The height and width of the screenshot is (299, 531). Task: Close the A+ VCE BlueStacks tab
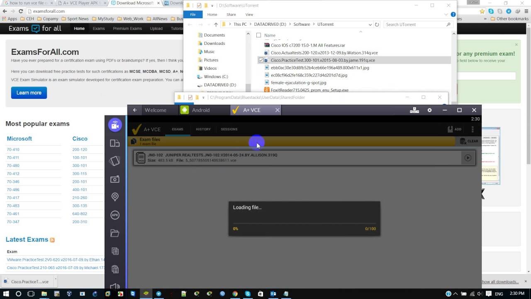(x=278, y=110)
